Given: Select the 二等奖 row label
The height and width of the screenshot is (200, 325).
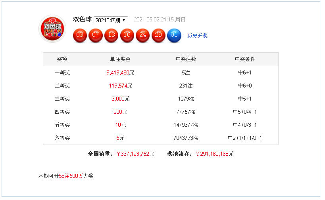Looking at the screenshot, I should point(62,86).
